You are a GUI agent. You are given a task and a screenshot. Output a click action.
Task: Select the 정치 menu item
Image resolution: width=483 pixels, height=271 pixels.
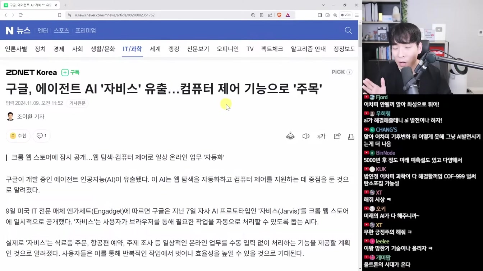pos(40,49)
